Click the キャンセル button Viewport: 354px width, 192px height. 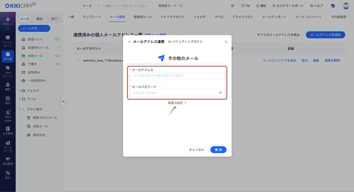(196, 150)
